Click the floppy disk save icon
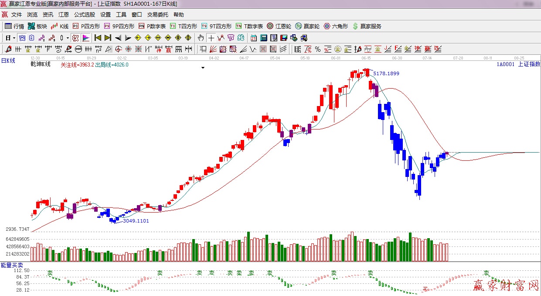 (x=284, y=38)
